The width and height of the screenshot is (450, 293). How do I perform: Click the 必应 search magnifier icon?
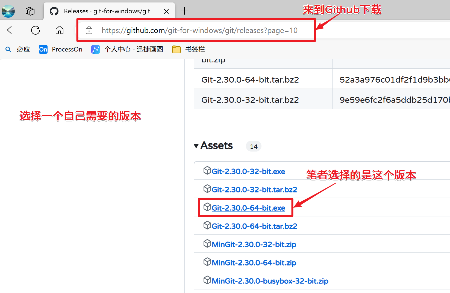pos(8,49)
